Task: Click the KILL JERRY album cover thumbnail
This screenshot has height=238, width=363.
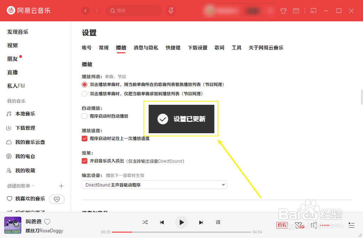Action: click(x=13, y=225)
